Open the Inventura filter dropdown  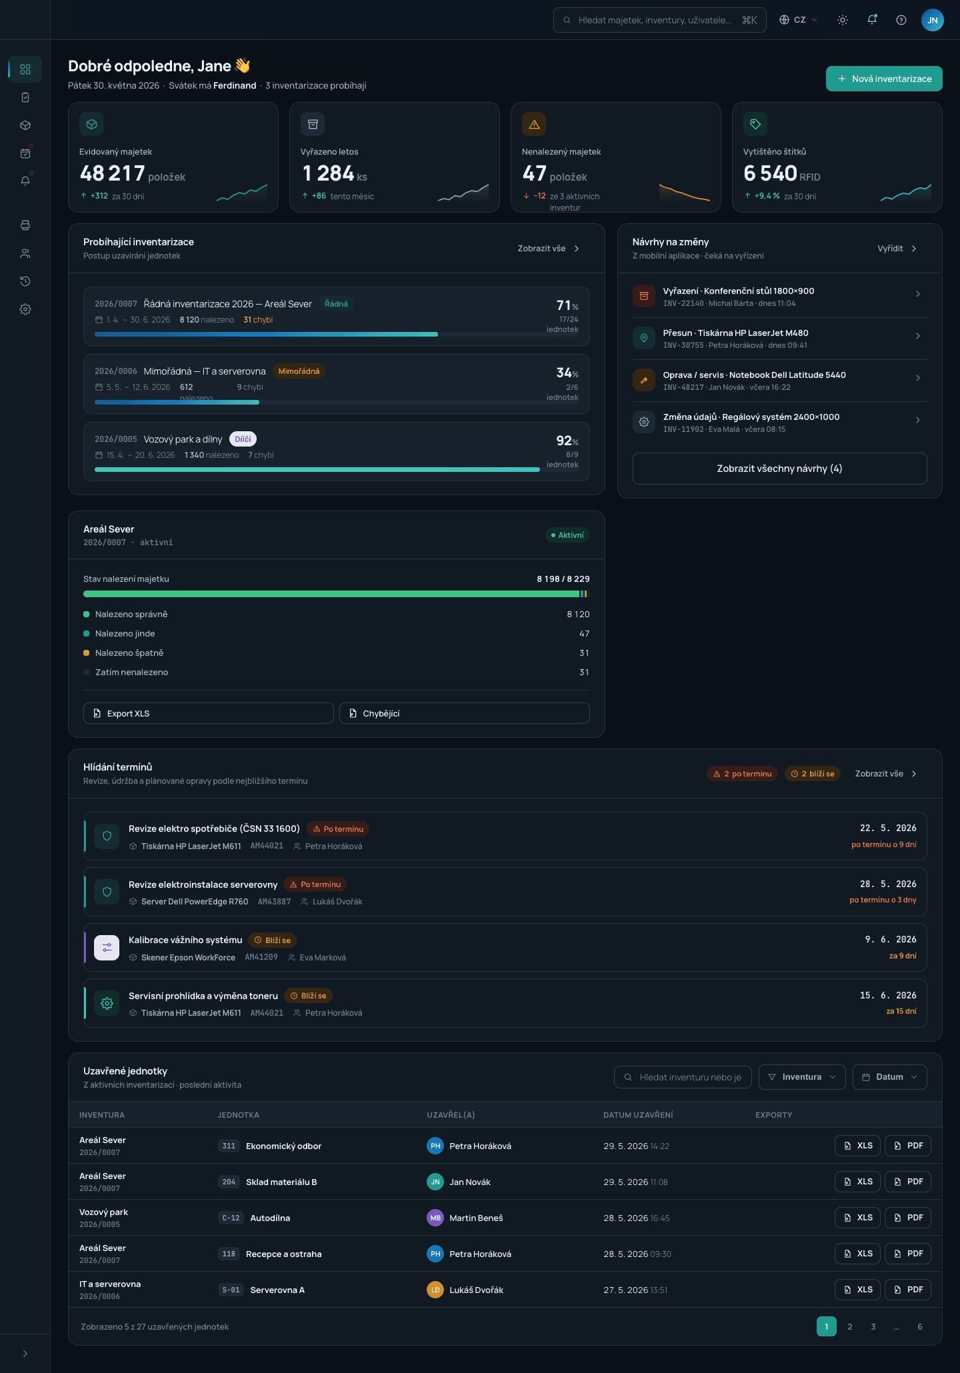point(802,1077)
